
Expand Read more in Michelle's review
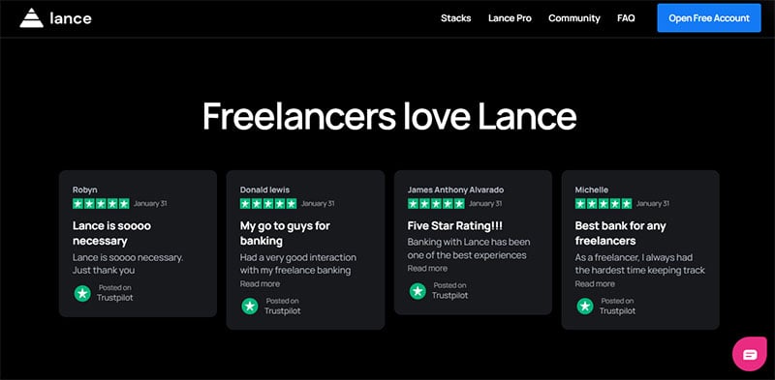click(595, 283)
